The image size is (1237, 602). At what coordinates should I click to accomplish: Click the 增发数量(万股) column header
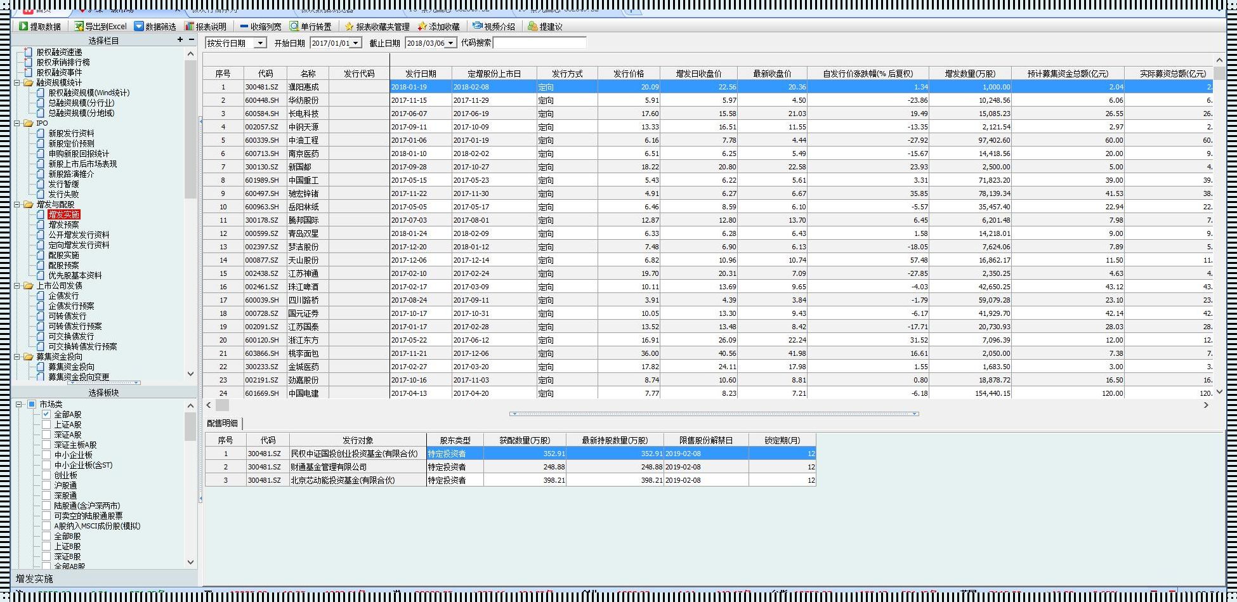click(970, 74)
